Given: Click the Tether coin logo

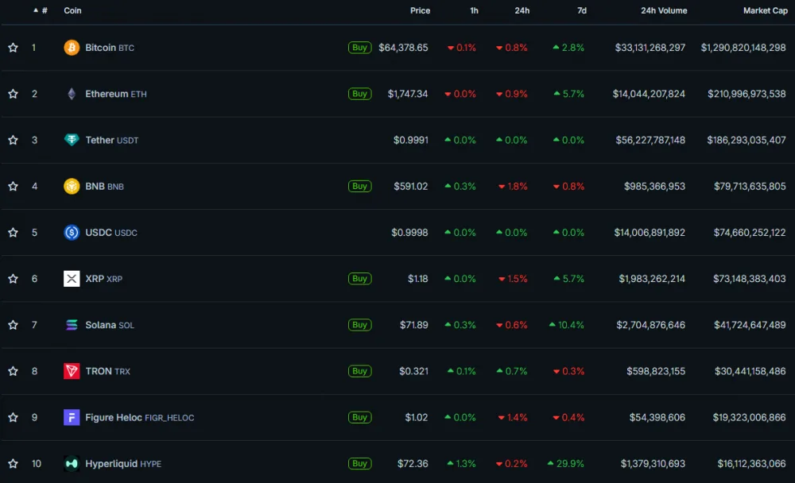Looking at the screenshot, I should pyautogui.click(x=72, y=140).
